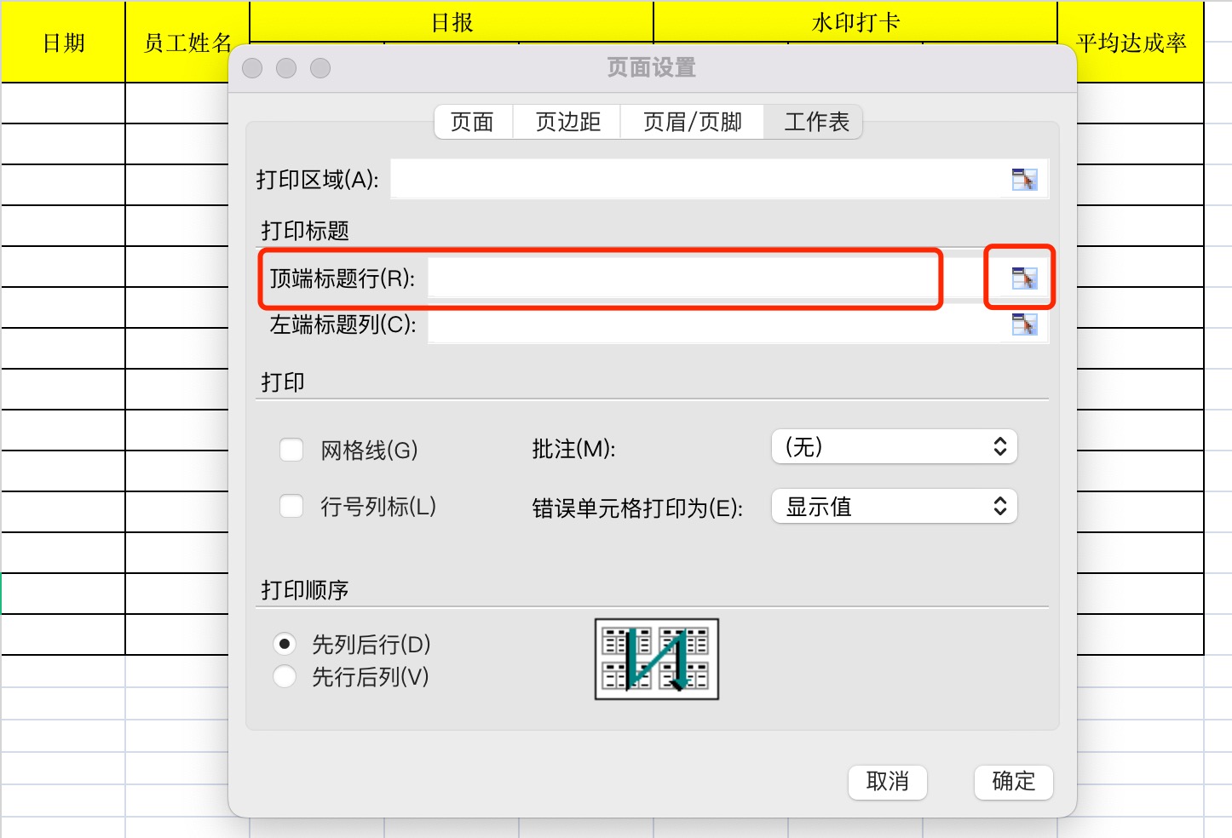
Task: Switch to the 页边距 tab
Action: tap(567, 122)
